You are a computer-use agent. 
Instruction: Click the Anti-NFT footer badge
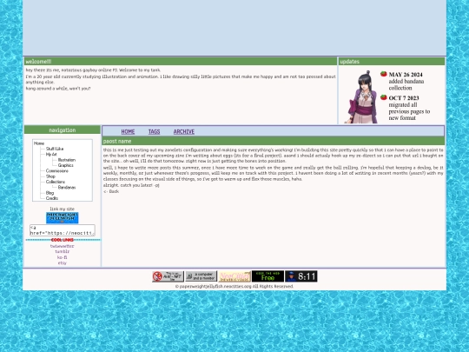coord(168,276)
